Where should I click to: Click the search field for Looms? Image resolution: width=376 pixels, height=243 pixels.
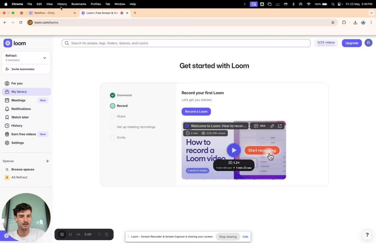(186, 43)
